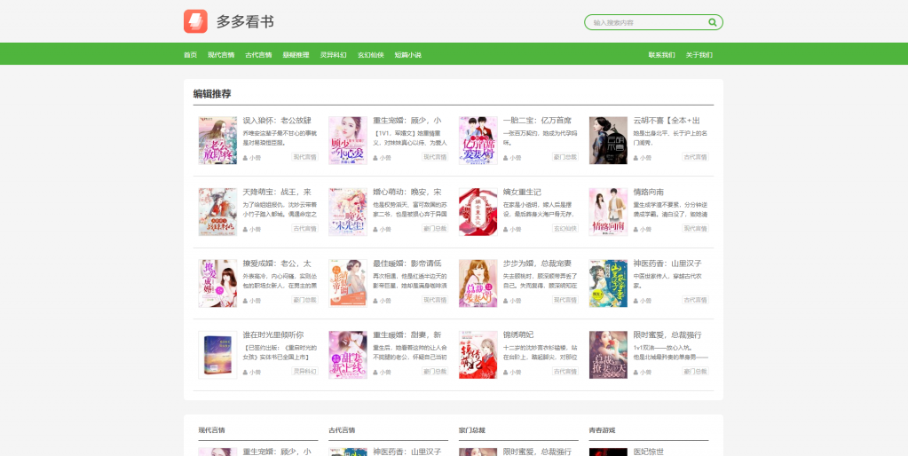Click the 嫡女重生记 red cover image

478,211
